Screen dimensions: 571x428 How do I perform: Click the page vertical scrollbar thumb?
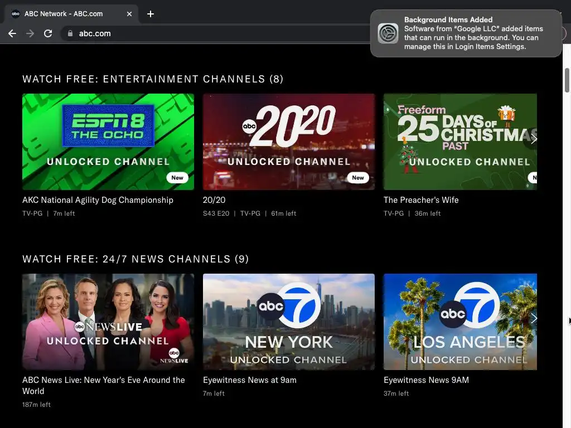(x=567, y=80)
